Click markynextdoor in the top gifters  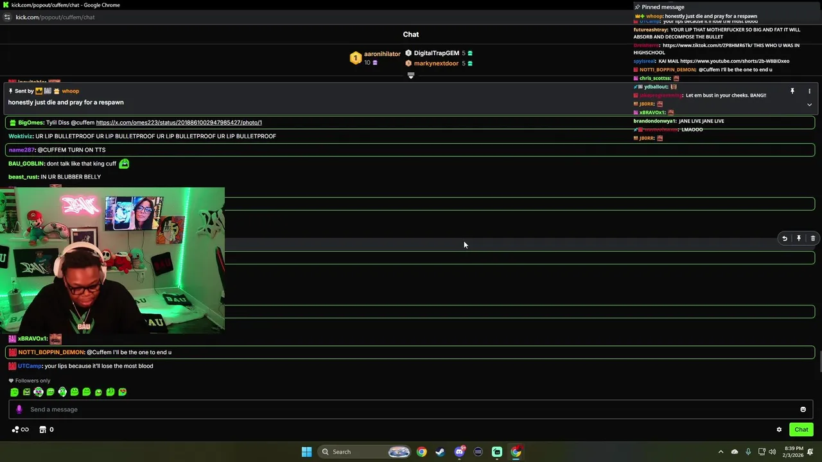click(436, 64)
